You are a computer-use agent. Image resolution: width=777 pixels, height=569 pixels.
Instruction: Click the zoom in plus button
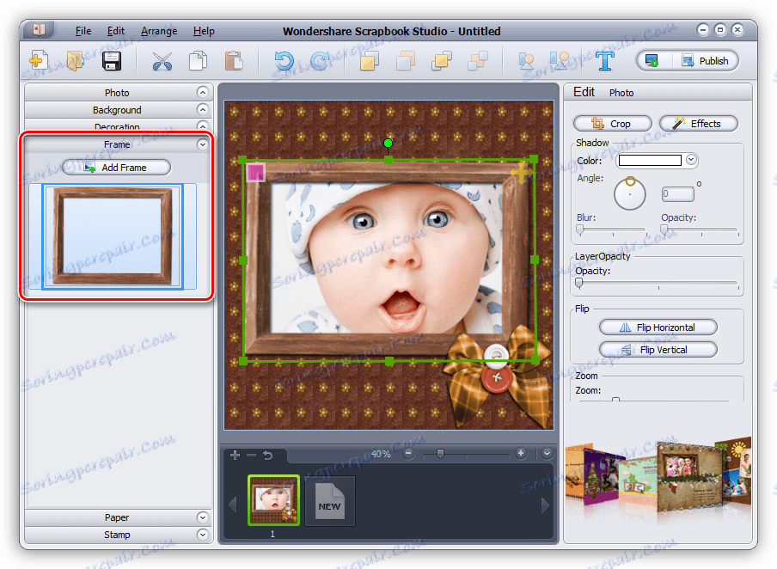521,453
